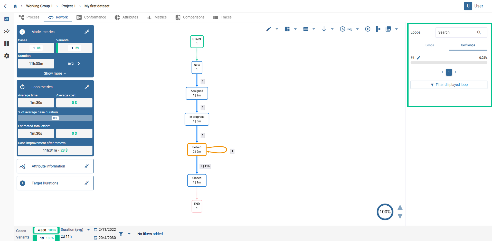Select the insights icon in the left sidebar

click(x=7, y=31)
